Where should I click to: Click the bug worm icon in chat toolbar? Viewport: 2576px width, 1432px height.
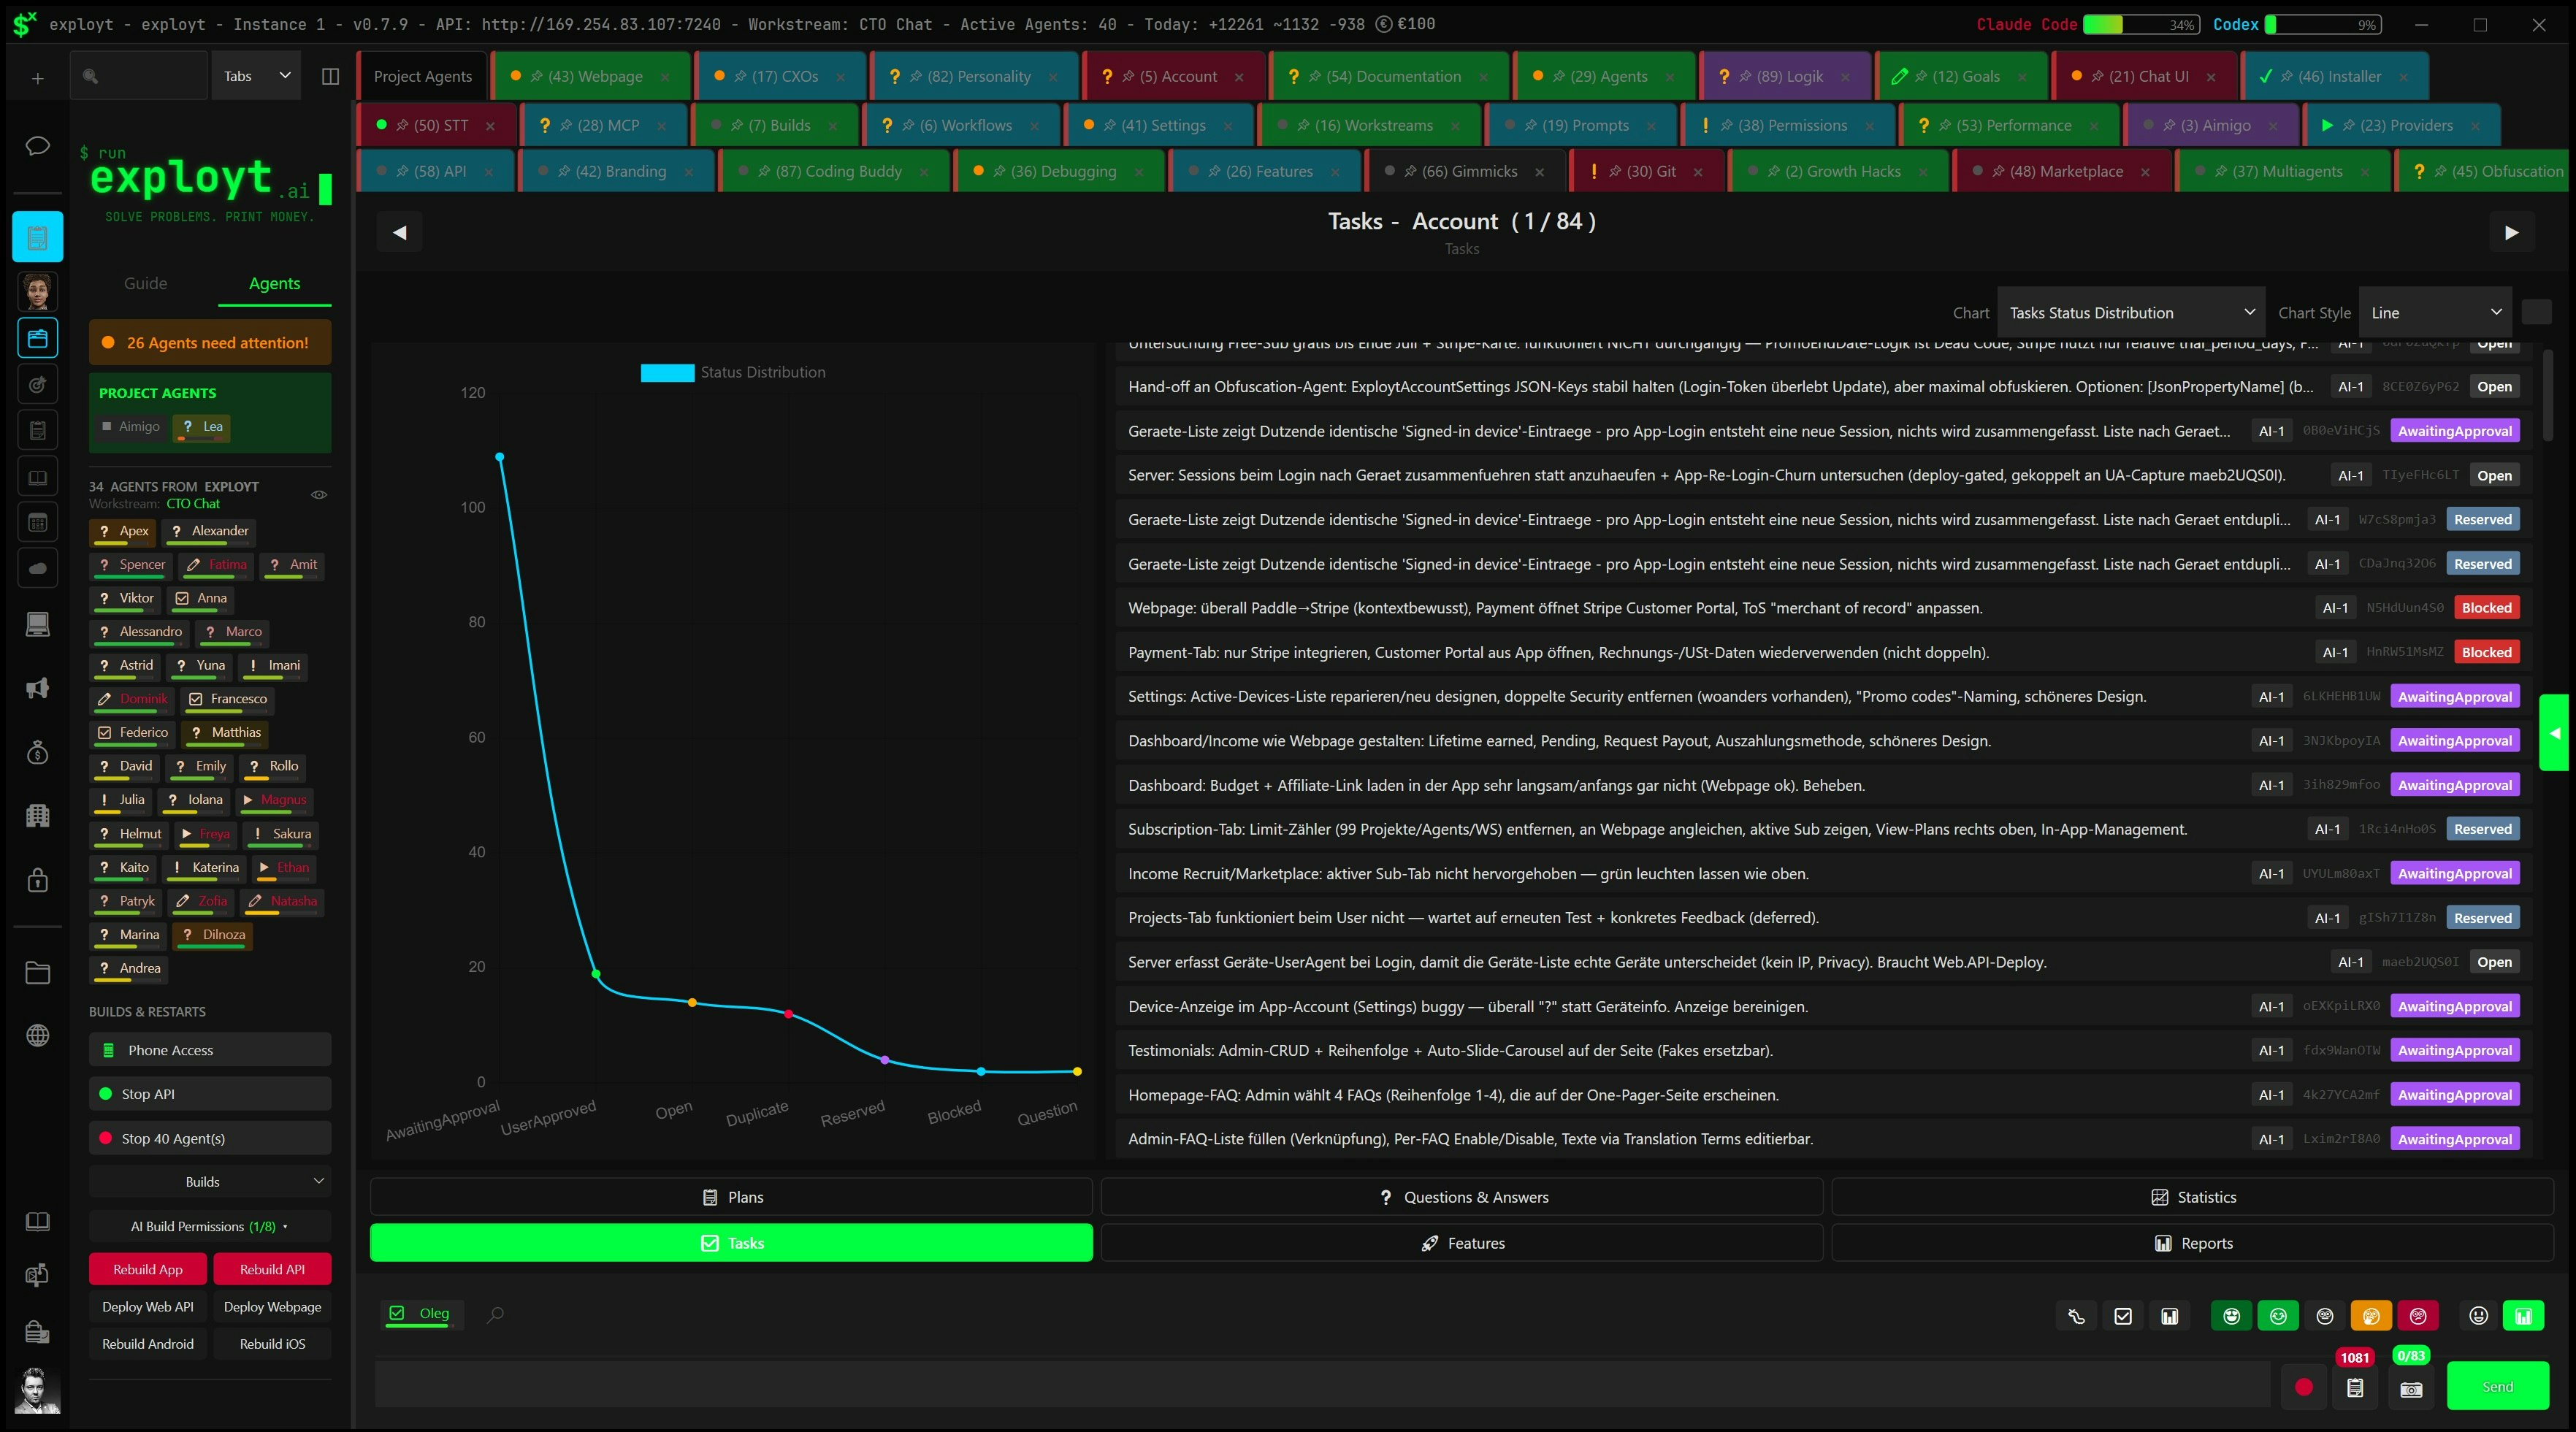2076,1316
